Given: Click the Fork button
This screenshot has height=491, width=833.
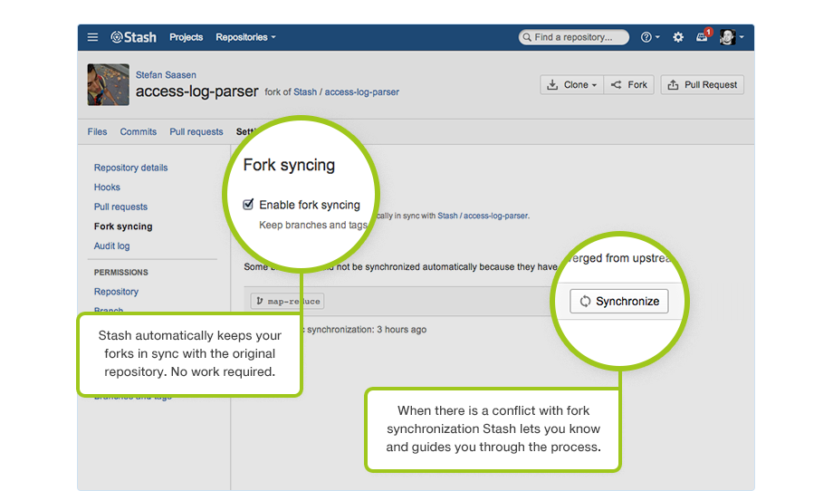Looking at the screenshot, I should tap(629, 84).
